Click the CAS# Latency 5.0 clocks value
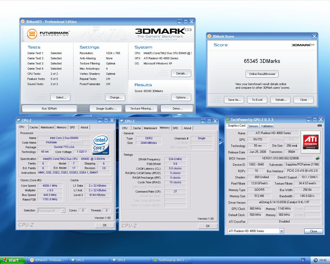Viewport: 330px width, 264px height. (175, 168)
